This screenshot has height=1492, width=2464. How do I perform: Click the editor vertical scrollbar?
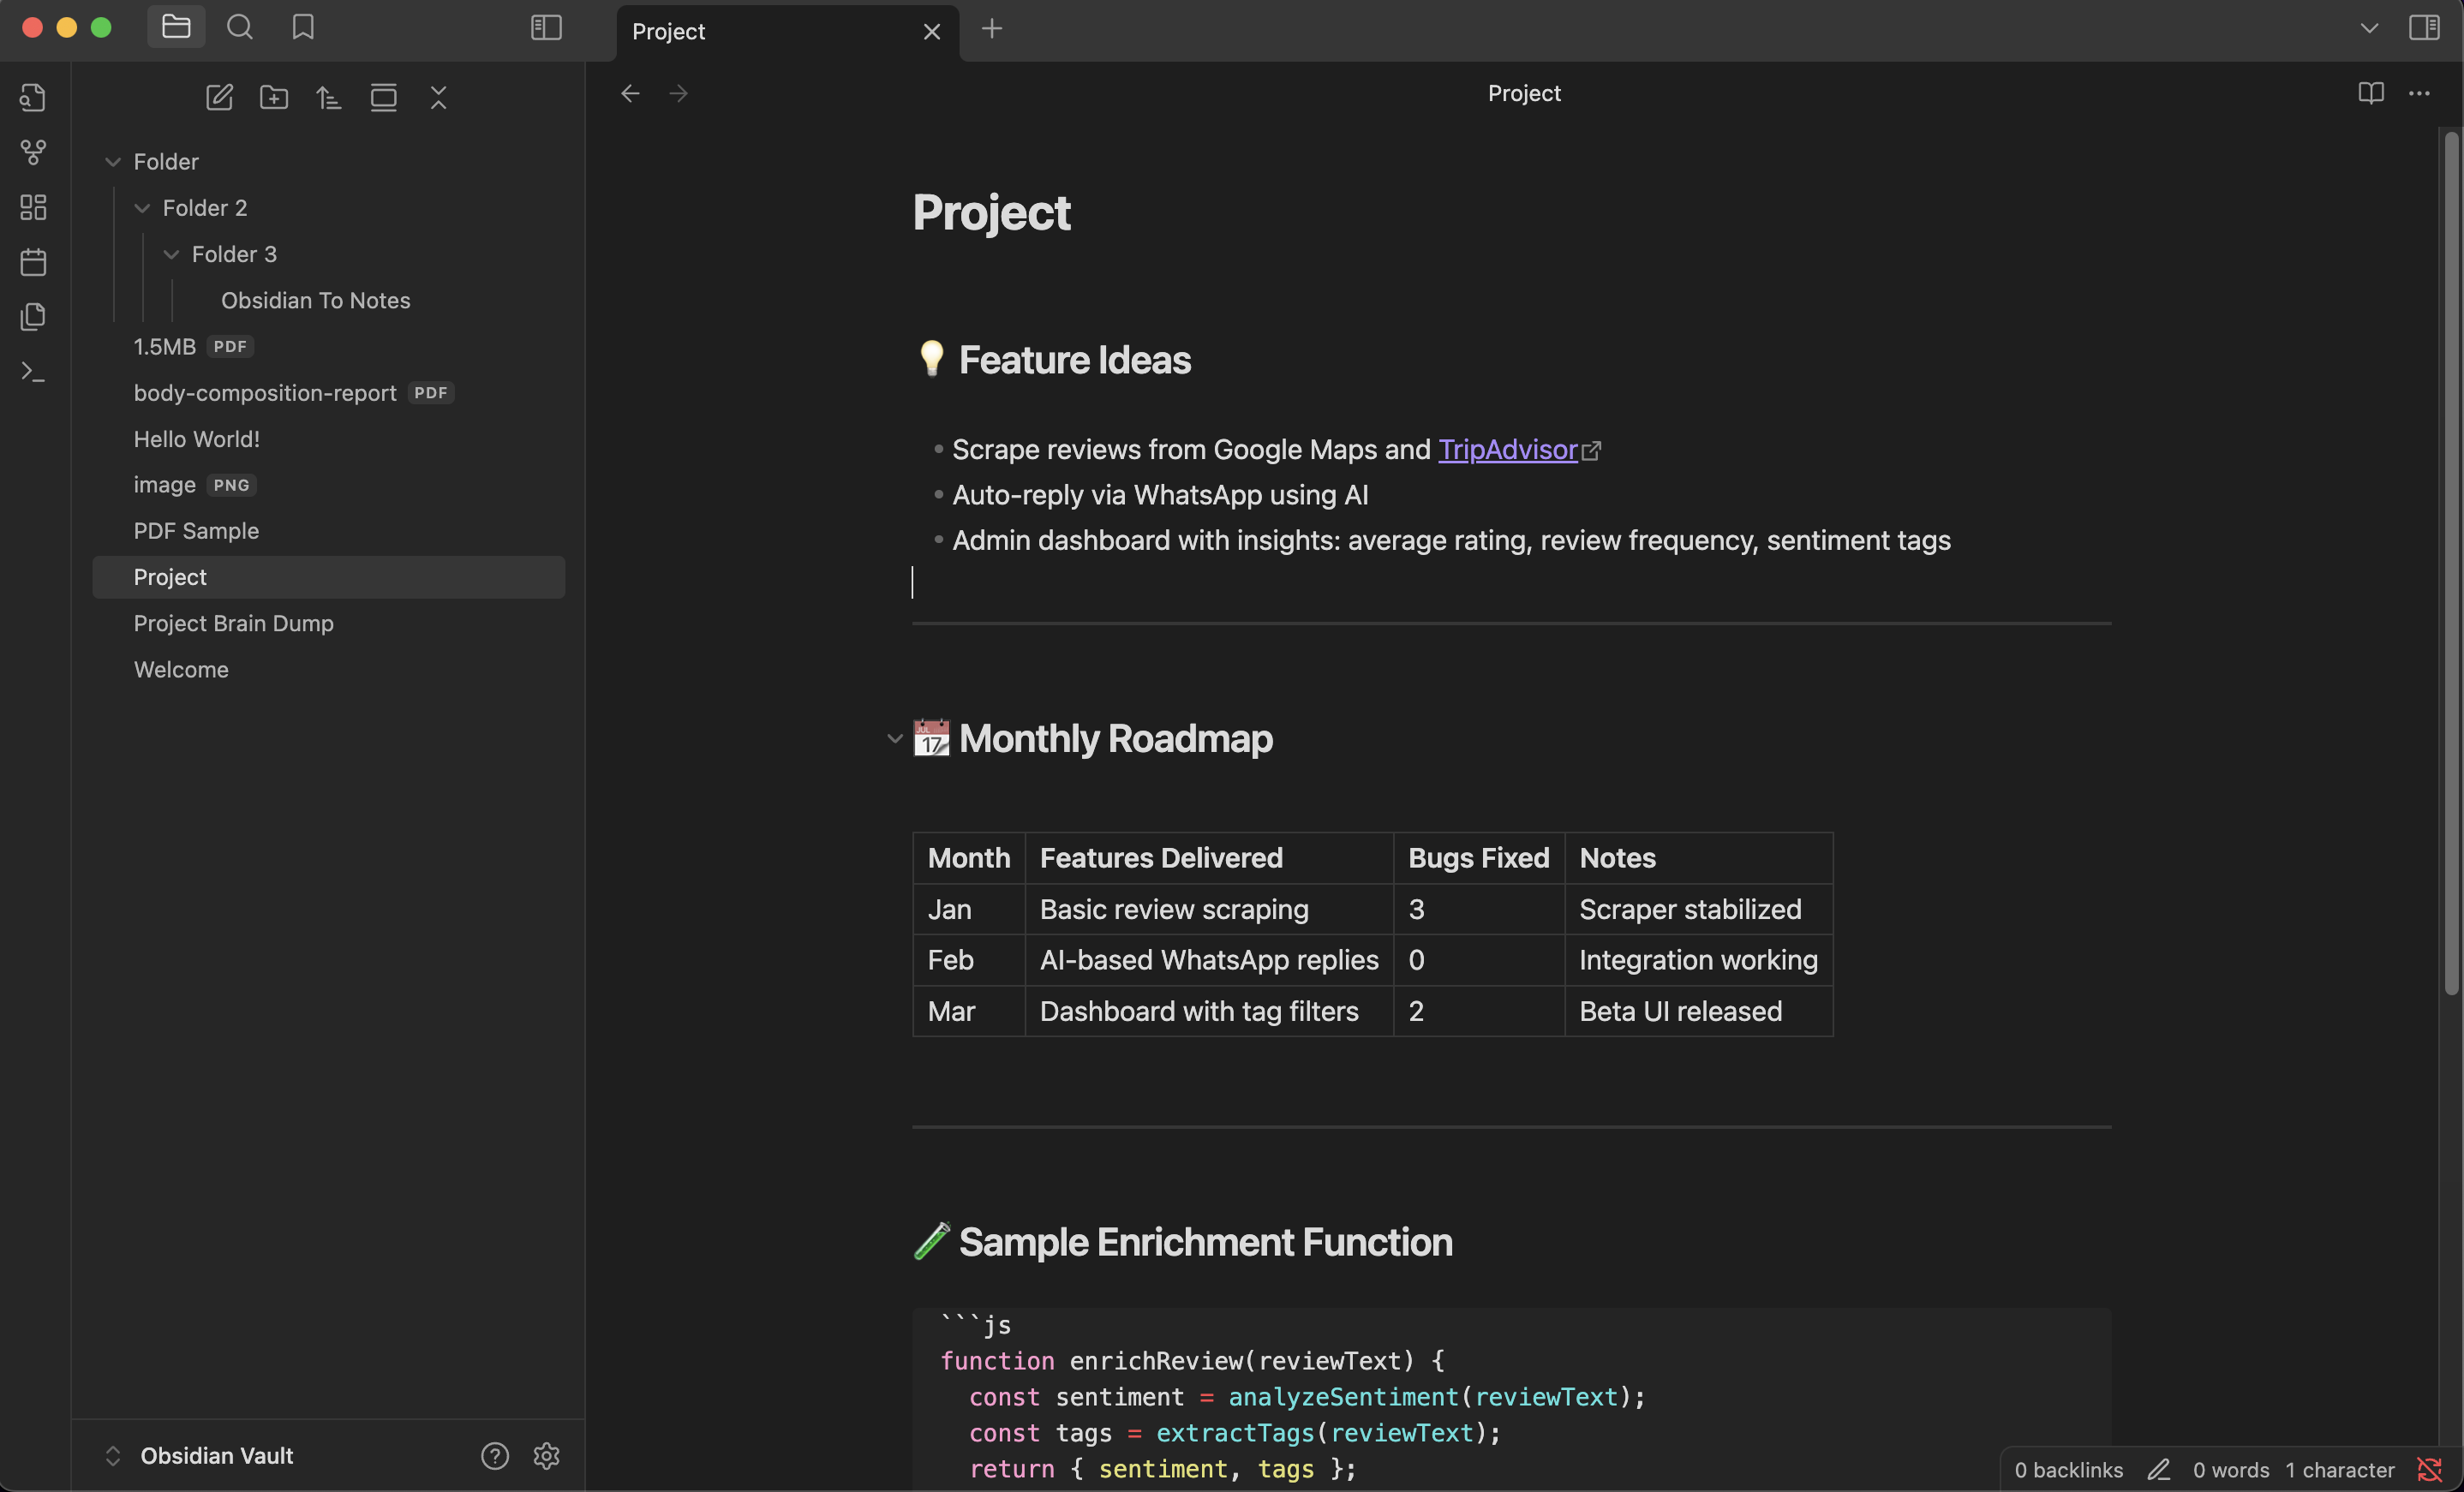coord(2450,560)
